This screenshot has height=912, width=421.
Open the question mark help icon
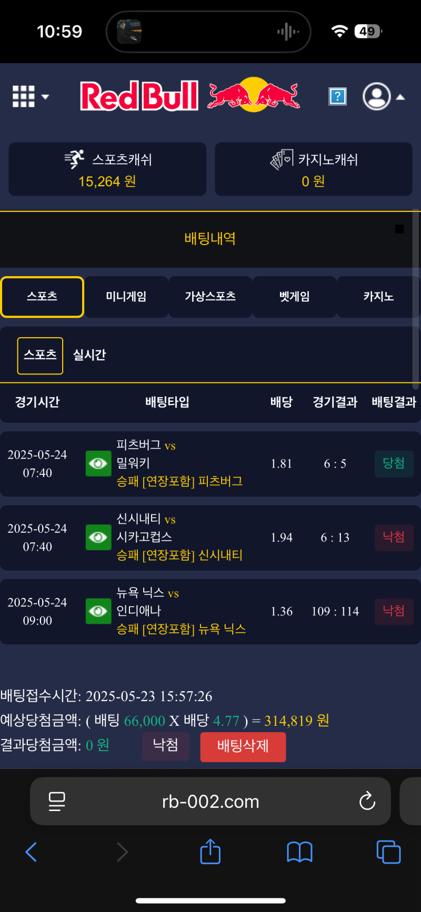click(337, 96)
